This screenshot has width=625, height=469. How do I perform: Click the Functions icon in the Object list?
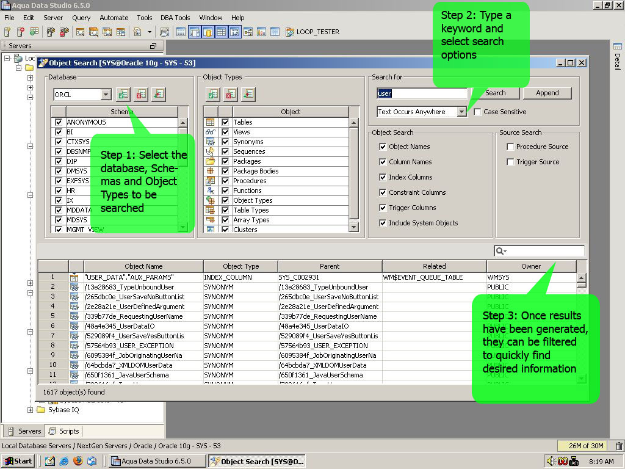click(210, 191)
